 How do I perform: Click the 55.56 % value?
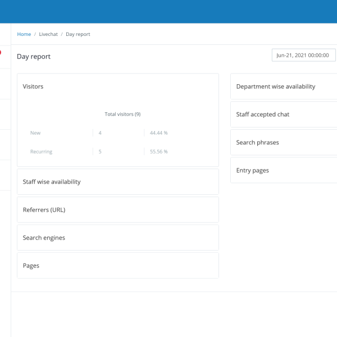coord(158,152)
